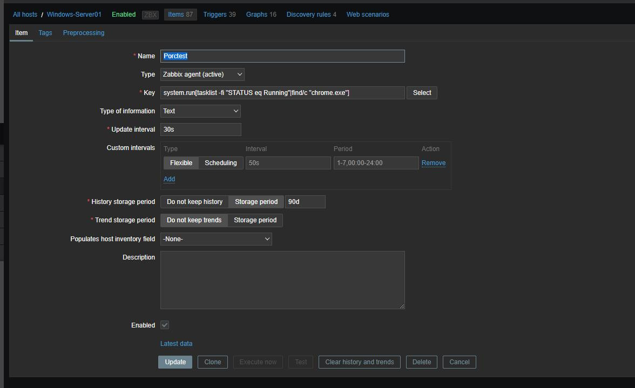Click the Remove link for custom interval

coord(433,163)
